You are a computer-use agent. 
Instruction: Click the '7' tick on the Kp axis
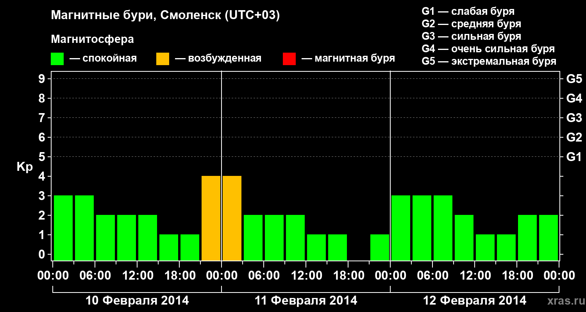pos(43,118)
